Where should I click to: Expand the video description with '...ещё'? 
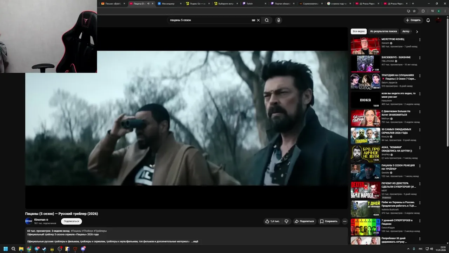click(195, 241)
